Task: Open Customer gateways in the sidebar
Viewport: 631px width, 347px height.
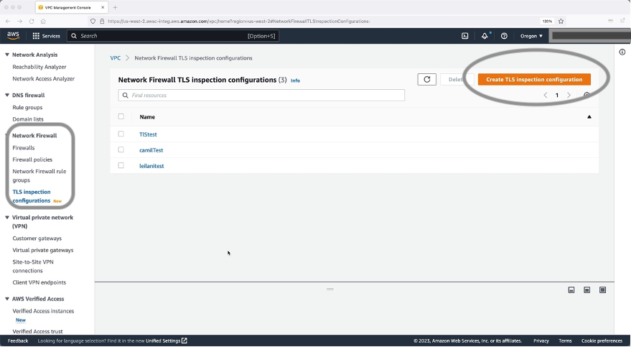Action: pyautogui.click(x=37, y=239)
